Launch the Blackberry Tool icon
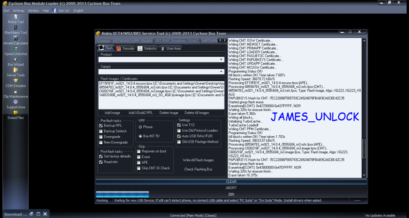409x218 pixels. [x=16, y=27]
